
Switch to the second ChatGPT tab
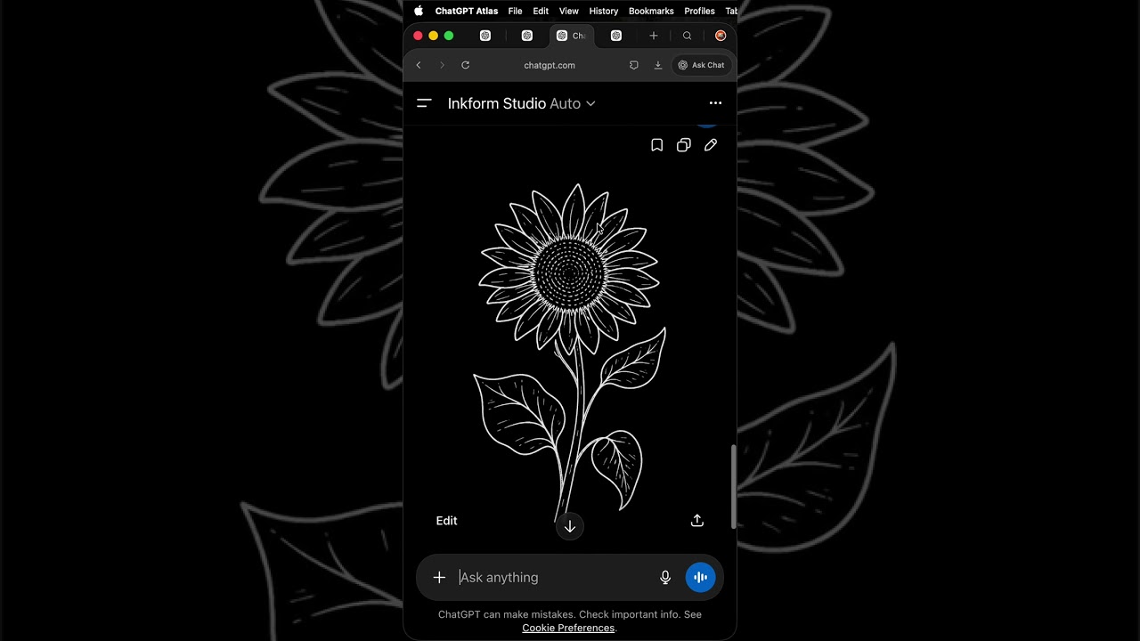tap(527, 36)
